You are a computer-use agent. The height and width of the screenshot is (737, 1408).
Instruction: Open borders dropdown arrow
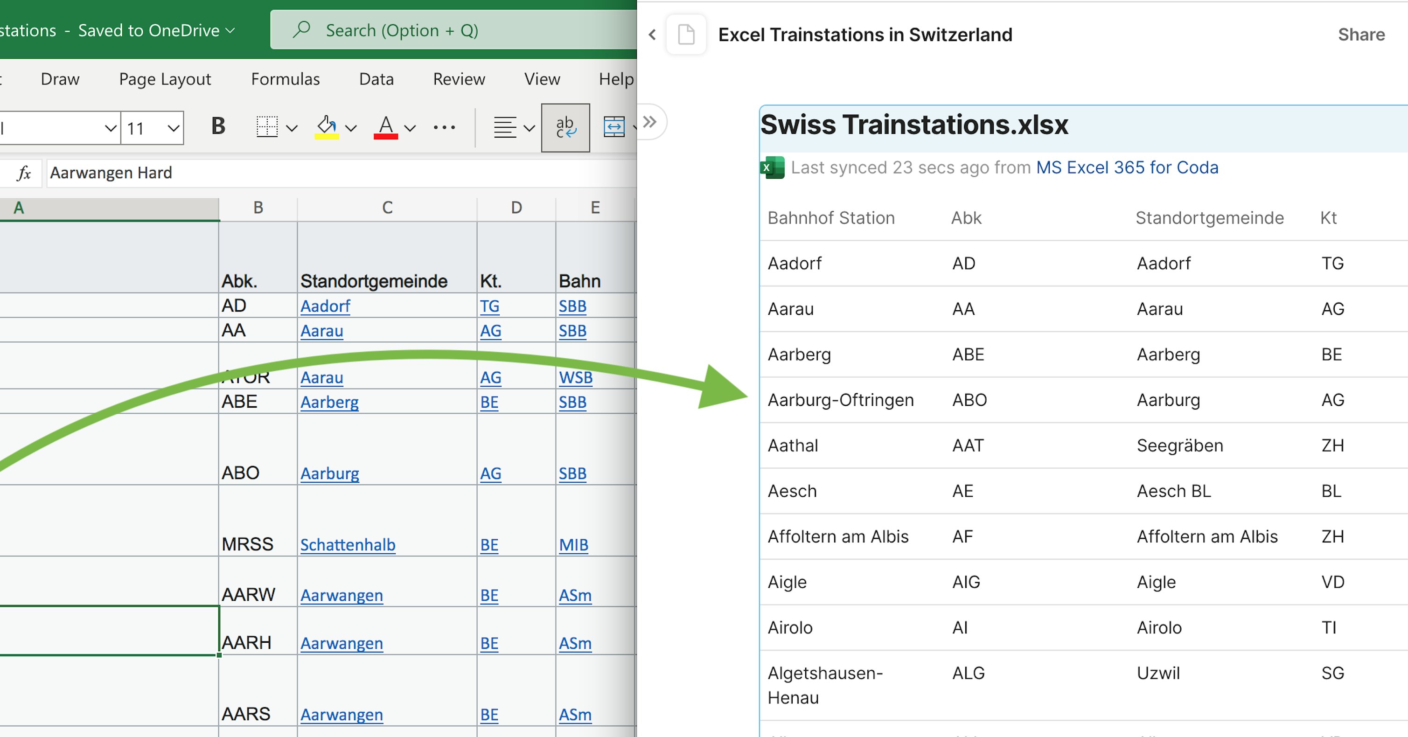coord(292,128)
